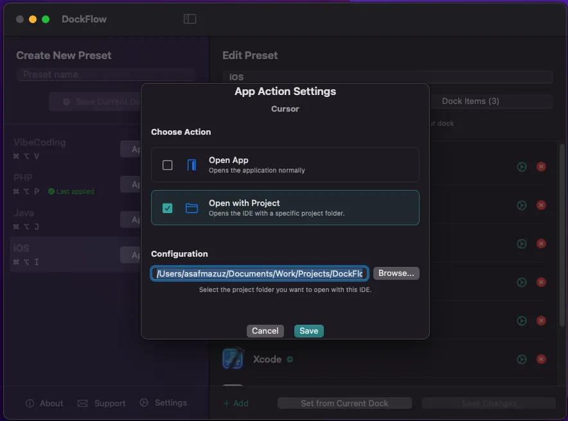Click the Add plus icon

coord(226,403)
